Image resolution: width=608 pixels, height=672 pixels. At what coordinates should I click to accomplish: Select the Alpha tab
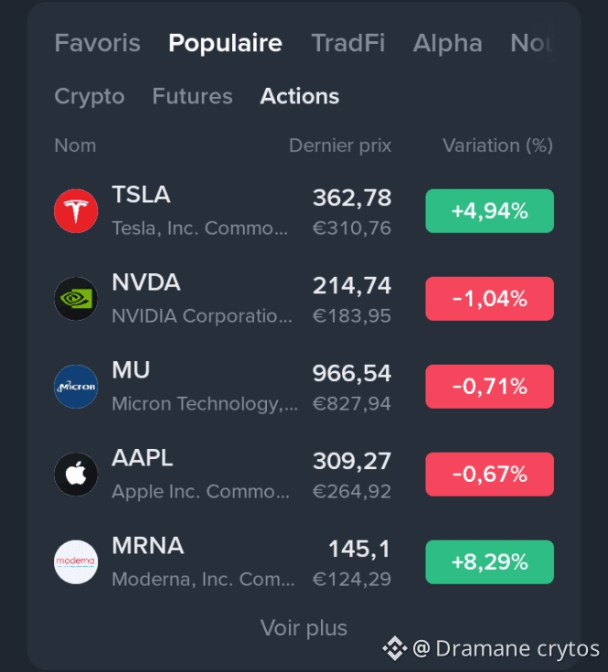pyautogui.click(x=447, y=43)
